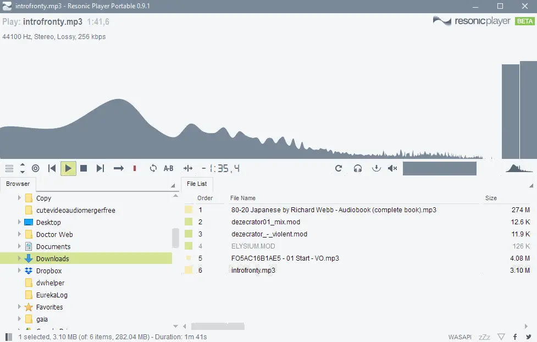Select the Dropbox folder
Image resolution: width=537 pixels, height=342 pixels.
tap(49, 271)
